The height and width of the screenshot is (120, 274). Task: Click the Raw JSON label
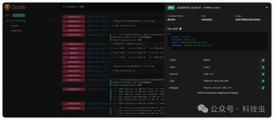(173, 29)
